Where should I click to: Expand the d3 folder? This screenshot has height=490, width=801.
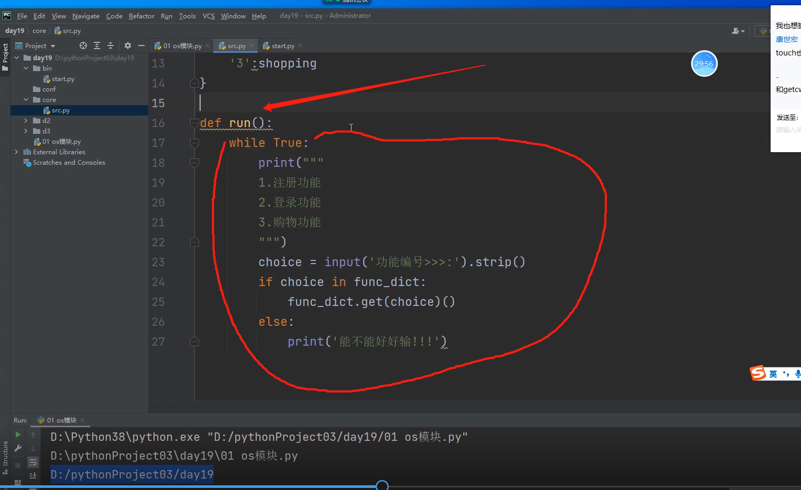26,131
